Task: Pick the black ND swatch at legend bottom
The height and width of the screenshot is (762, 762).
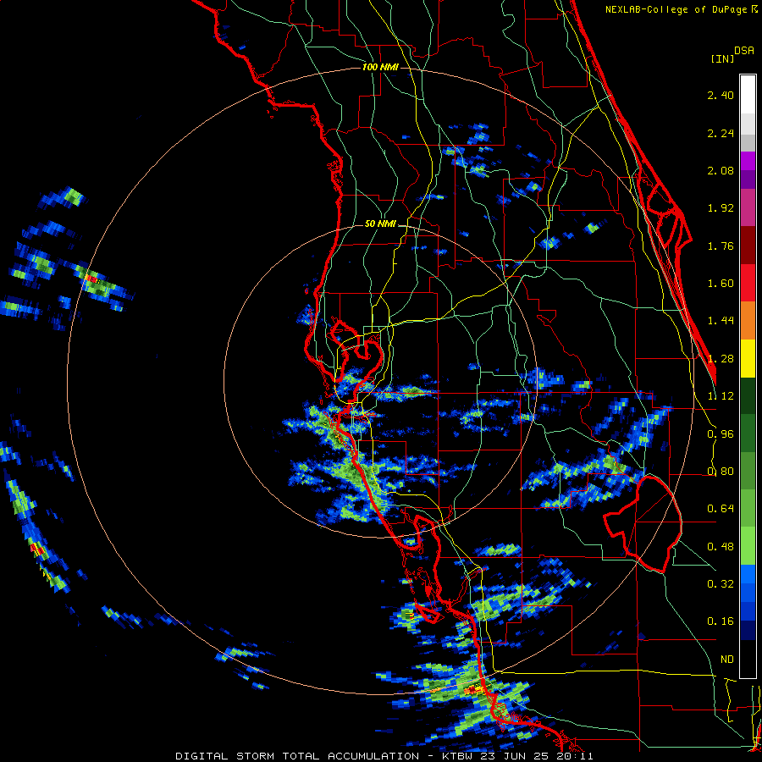Action: click(748, 659)
